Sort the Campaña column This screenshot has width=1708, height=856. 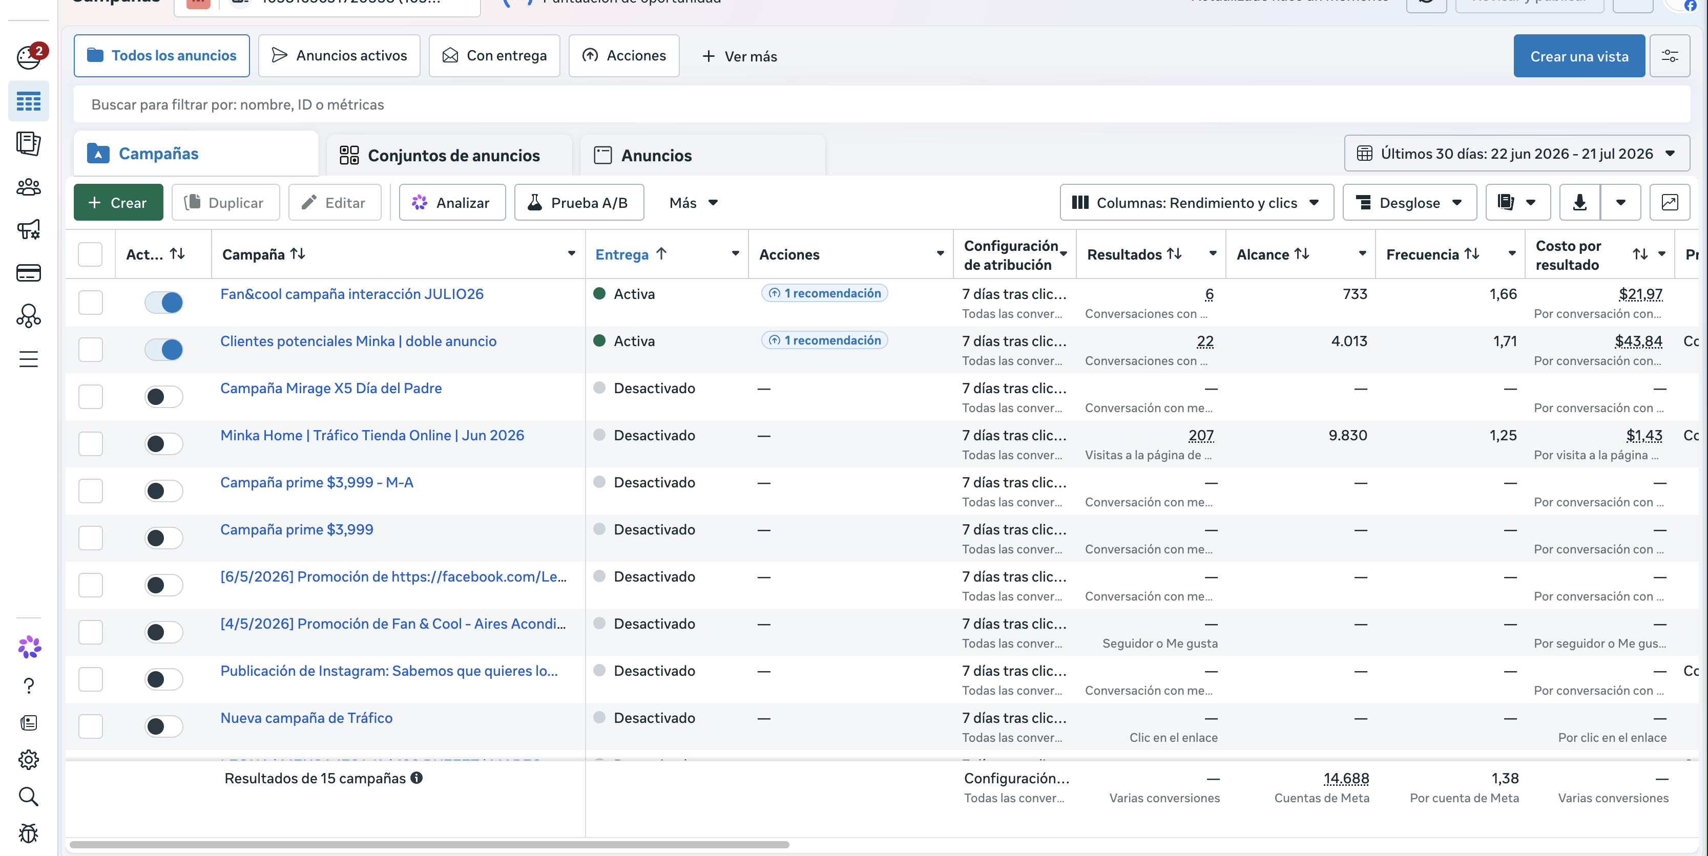pos(298,254)
